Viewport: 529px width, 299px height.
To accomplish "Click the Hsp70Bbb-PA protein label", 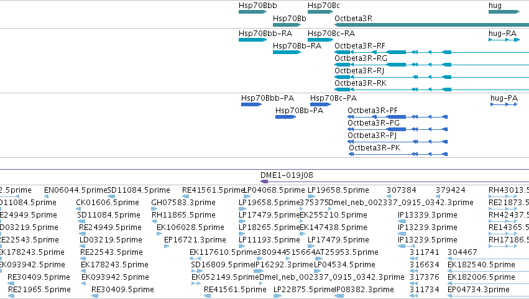I will click(267, 98).
